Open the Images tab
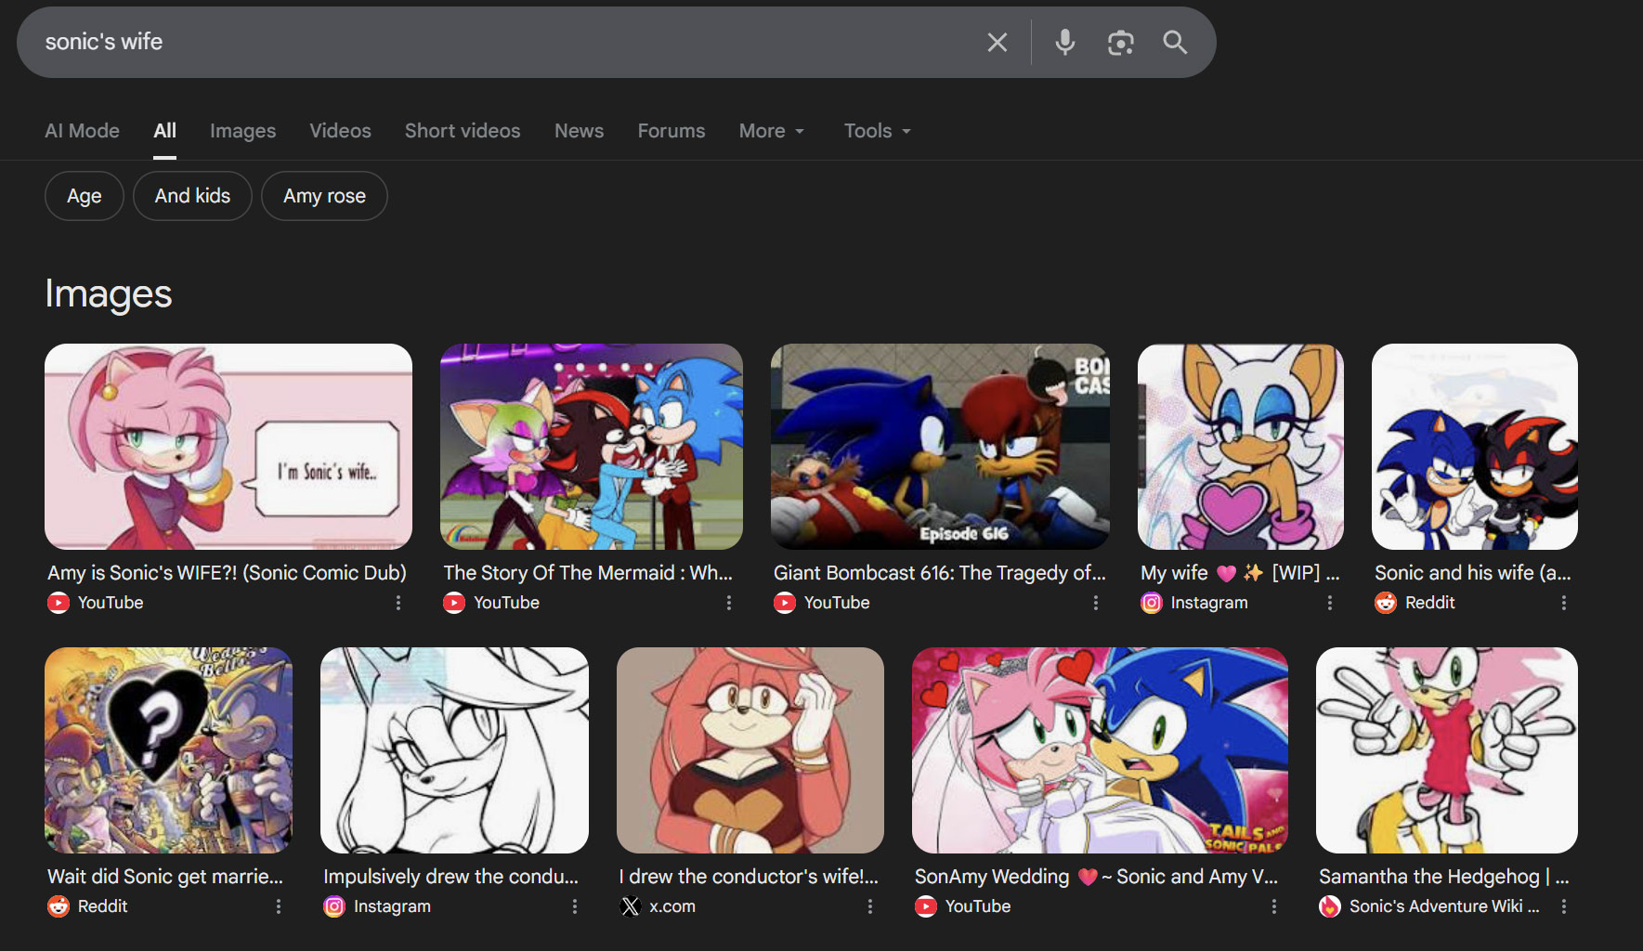Image resolution: width=1643 pixels, height=951 pixels. click(x=242, y=131)
